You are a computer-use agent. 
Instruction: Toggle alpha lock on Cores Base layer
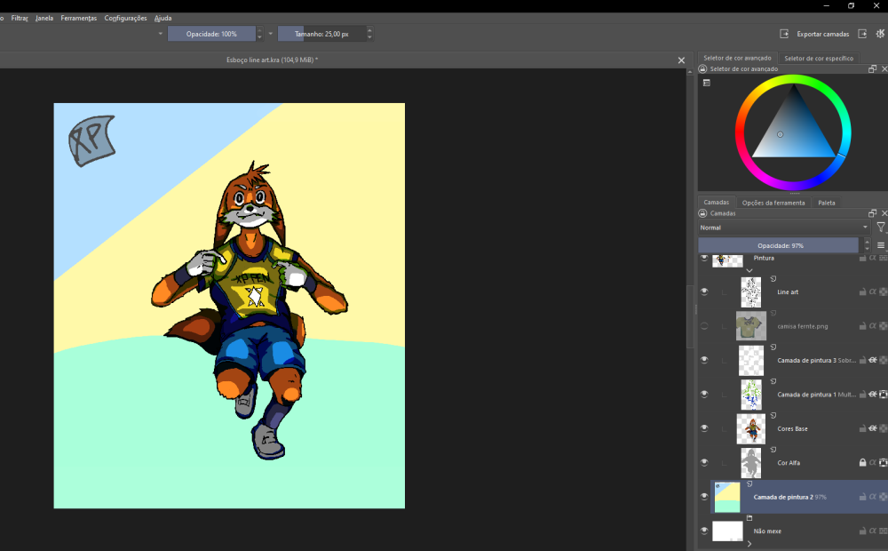(x=883, y=428)
